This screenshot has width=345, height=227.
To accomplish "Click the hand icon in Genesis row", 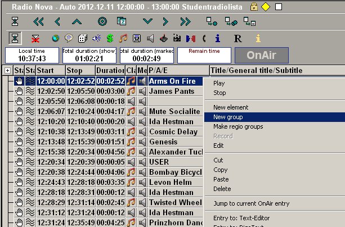I will pyautogui.click(x=19, y=142).
